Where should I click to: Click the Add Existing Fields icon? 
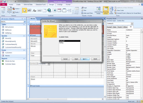(x=98, y=10)
